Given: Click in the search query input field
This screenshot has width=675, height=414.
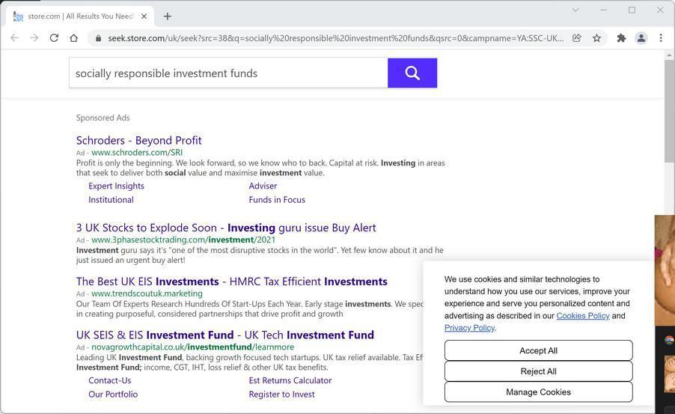Looking at the screenshot, I should [x=228, y=73].
